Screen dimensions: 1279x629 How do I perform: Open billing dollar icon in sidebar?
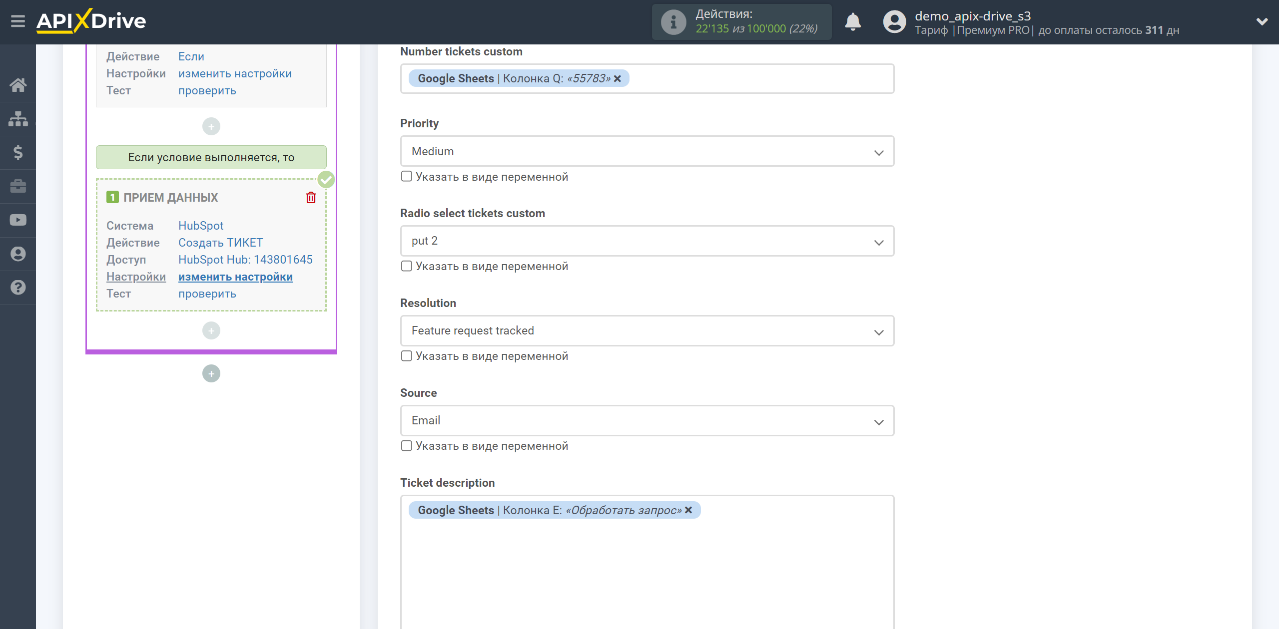[18, 152]
